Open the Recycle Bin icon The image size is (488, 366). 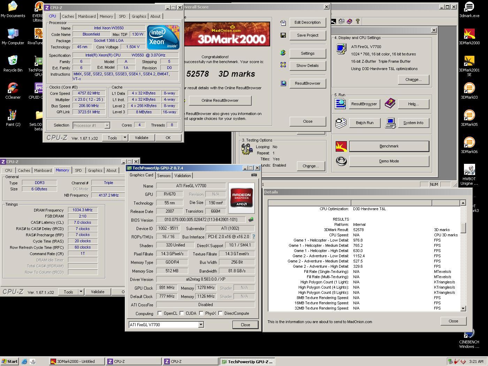click(x=13, y=64)
